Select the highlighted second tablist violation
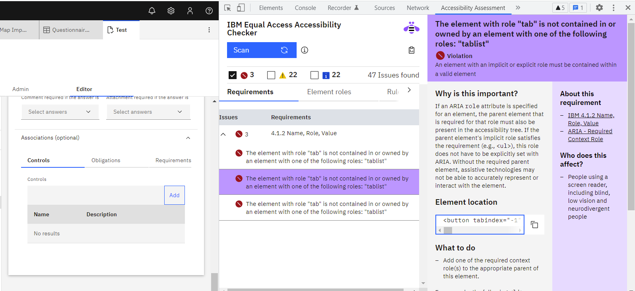Viewport: 635px width, 291px height. pyautogui.click(x=319, y=182)
